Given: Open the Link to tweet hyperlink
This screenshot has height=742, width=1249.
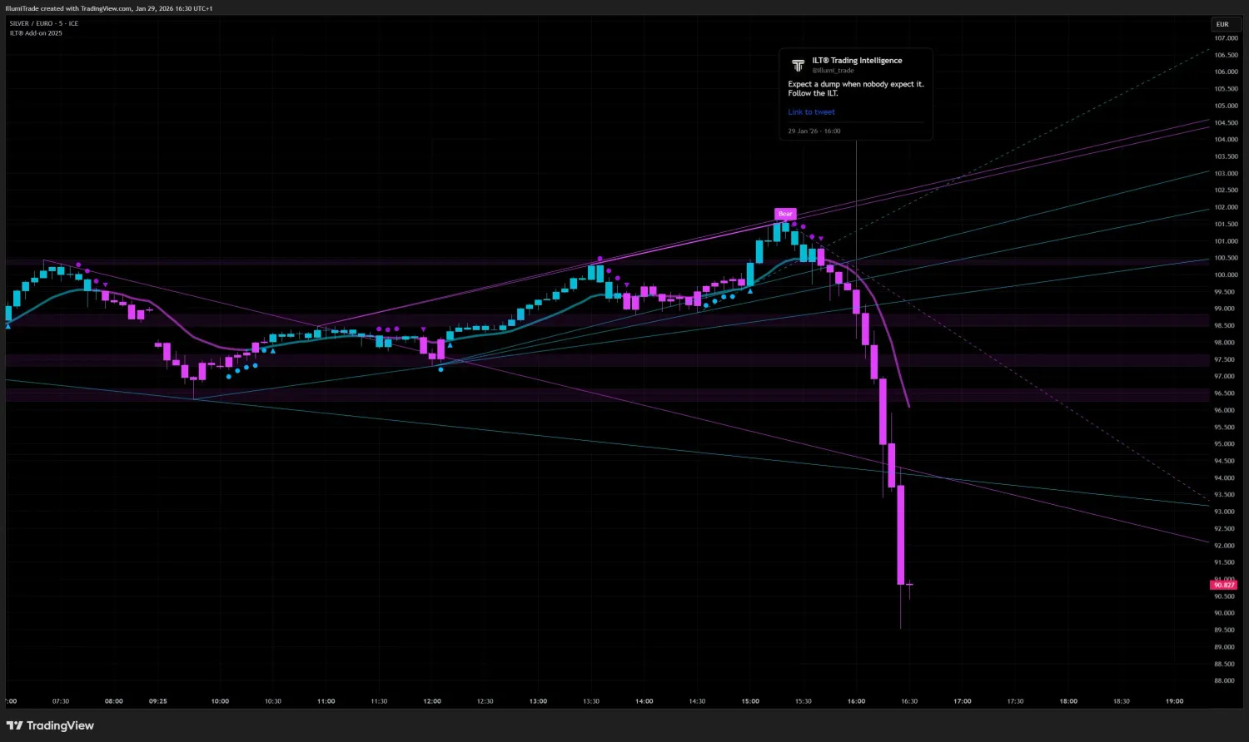Looking at the screenshot, I should pos(811,111).
